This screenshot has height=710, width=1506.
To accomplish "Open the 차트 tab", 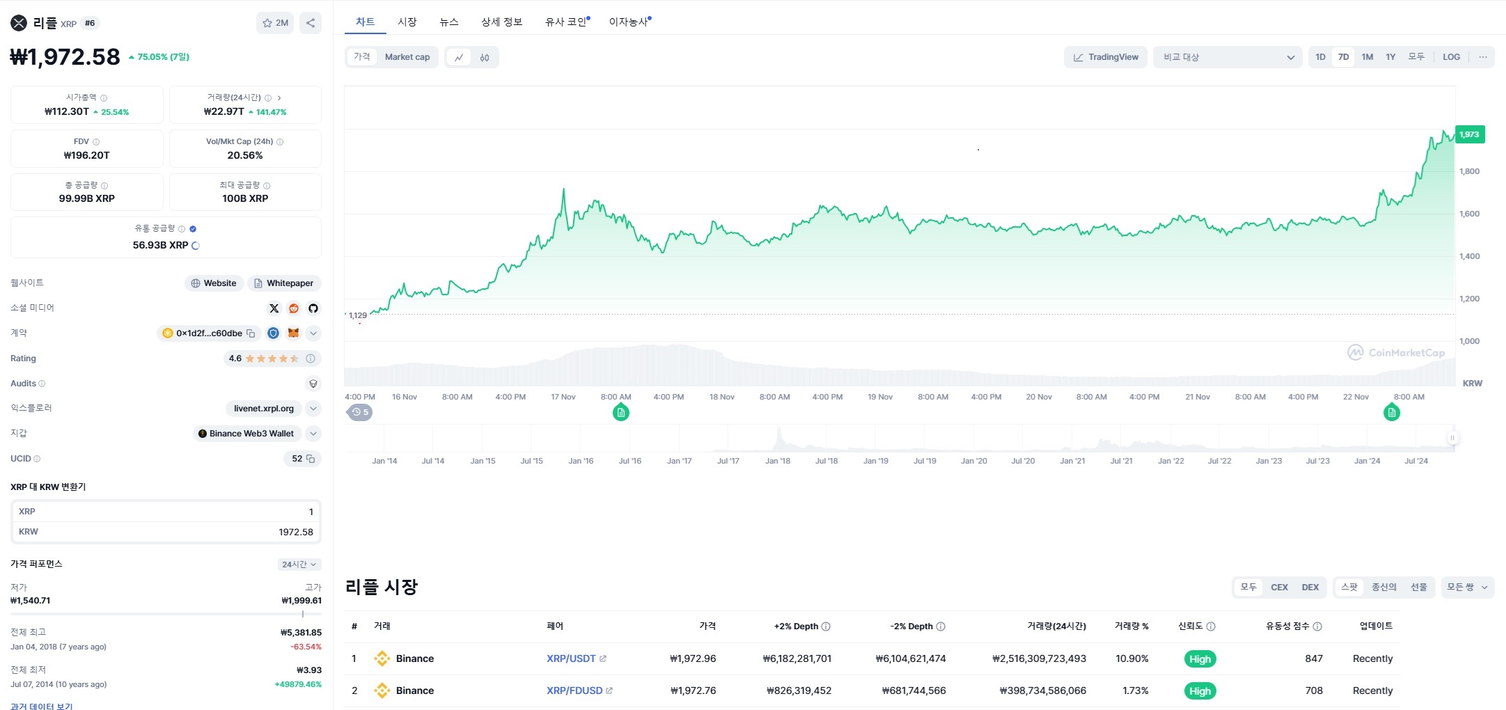I will click(365, 22).
